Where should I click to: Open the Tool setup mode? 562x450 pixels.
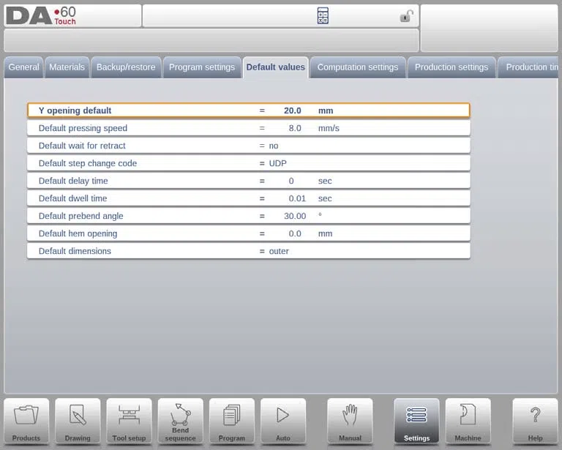pyautogui.click(x=129, y=421)
